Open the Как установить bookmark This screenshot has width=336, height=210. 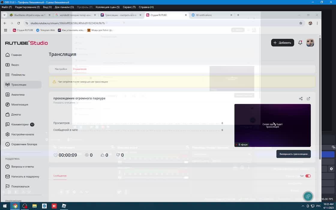pyautogui.click(x=71, y=30)
